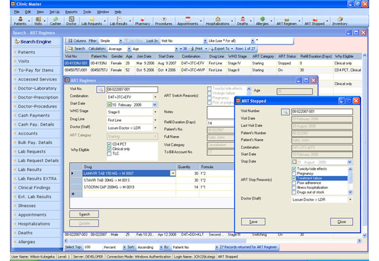Click the Search icon in calculation bar
Image resolution: width=379 pixels, height=261 pixels.
(x=70, y=49)
